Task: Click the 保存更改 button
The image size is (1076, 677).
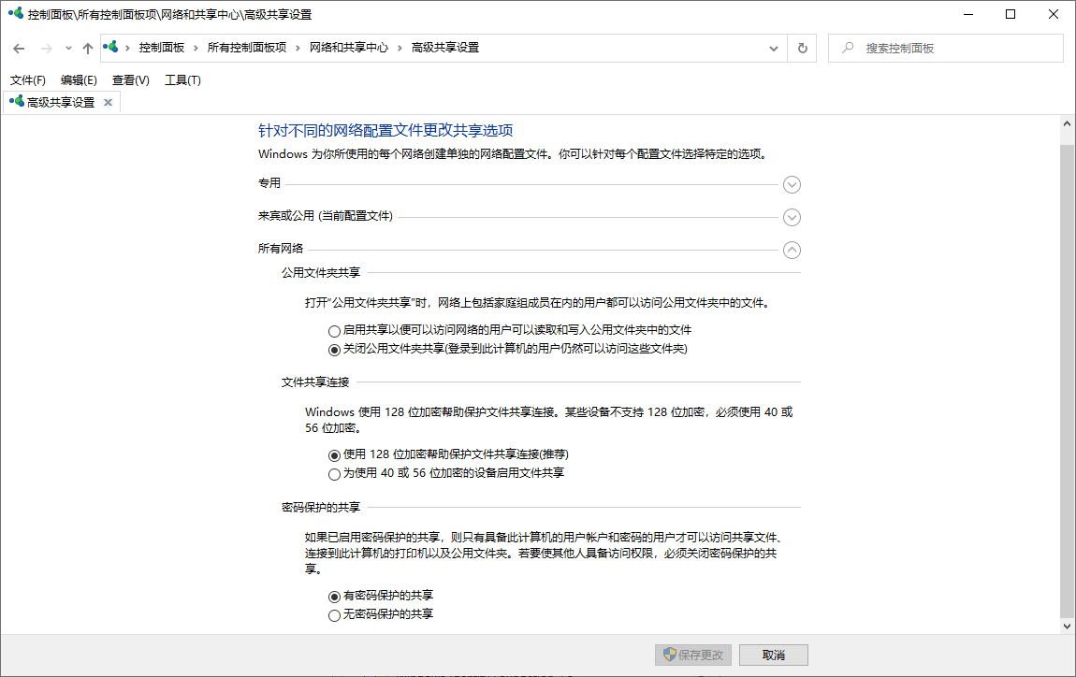Action: click(693, 655)
